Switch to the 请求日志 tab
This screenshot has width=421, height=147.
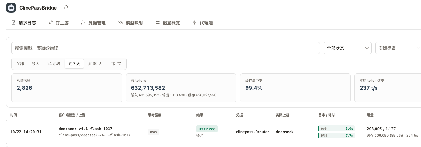[24, 23]
